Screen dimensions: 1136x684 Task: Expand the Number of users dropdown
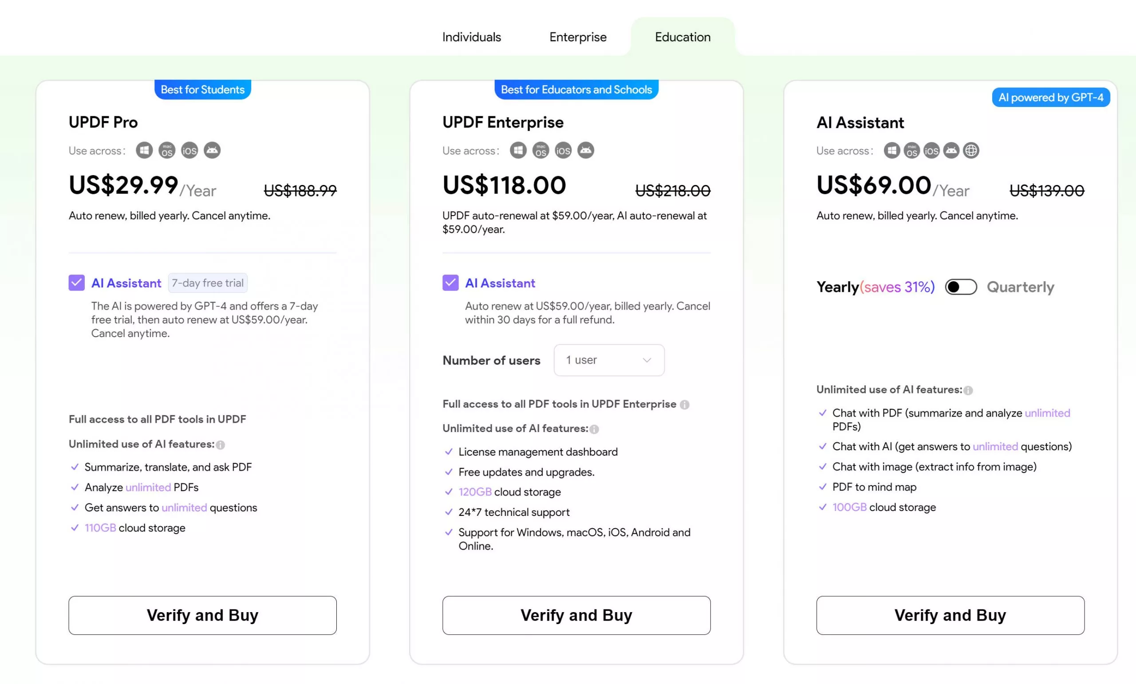(608, 360)
